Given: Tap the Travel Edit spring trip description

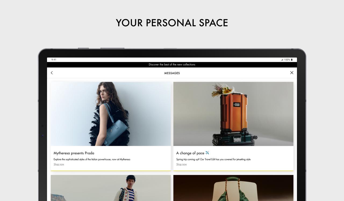Looking at the screenshot, I should click(x=213, y=159).
